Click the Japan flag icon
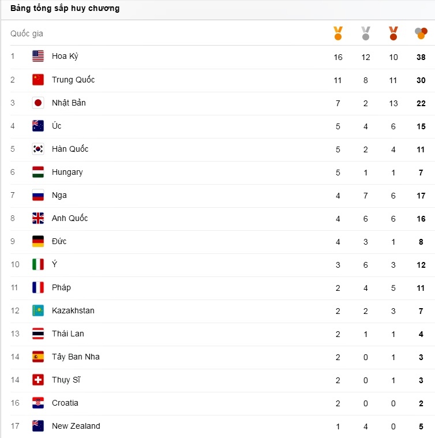The image size is (435, 438). click(38, 103)
